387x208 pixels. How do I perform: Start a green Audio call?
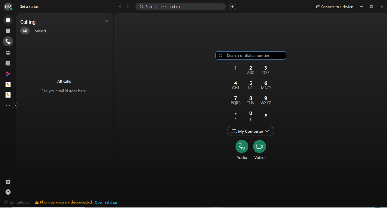pyautogui.click(x=242, y=146)
